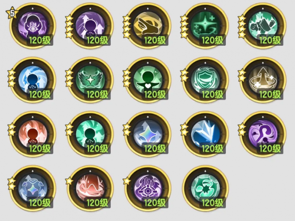Choose the purple swirl vortex icon
The image size is (295, 221).
click(263, 134)
